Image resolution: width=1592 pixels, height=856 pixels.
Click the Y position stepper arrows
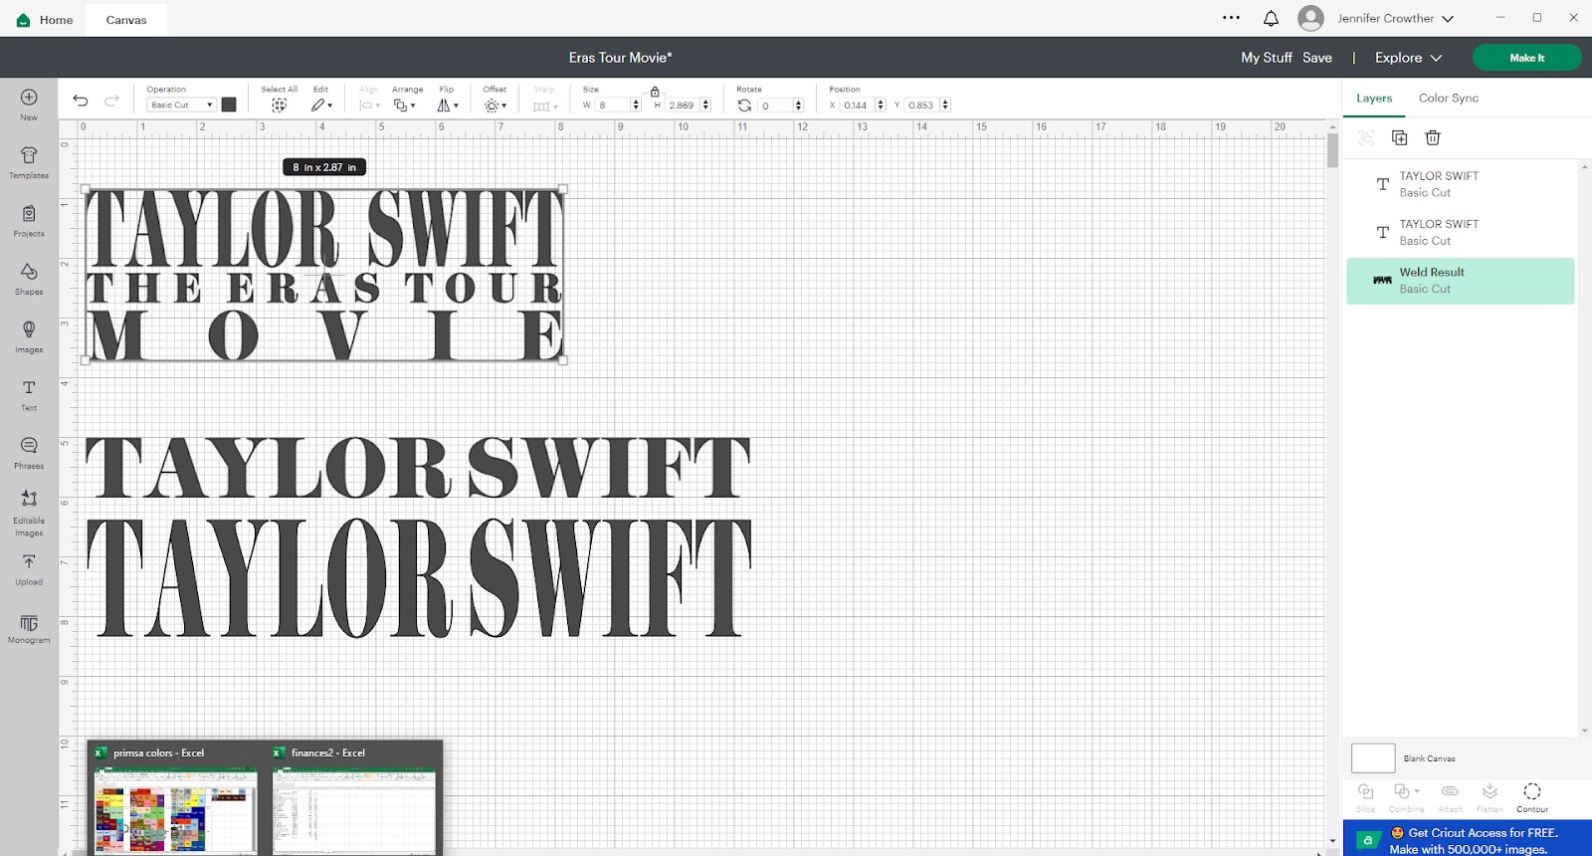point(945,105)
